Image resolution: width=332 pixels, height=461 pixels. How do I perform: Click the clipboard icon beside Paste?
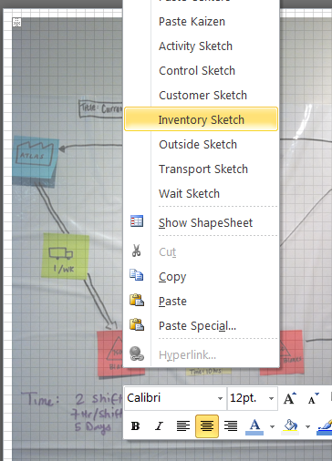(x=137, y=300)
